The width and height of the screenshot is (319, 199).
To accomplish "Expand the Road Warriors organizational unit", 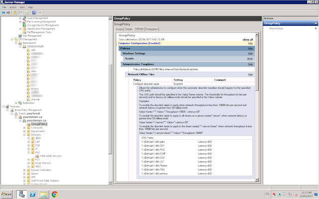I will click(x=29, y=163).
